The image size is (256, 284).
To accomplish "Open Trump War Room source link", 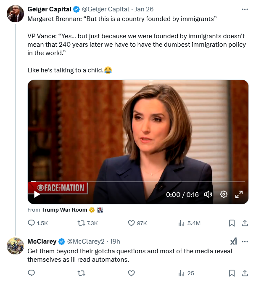I will [x=64, y=210].
